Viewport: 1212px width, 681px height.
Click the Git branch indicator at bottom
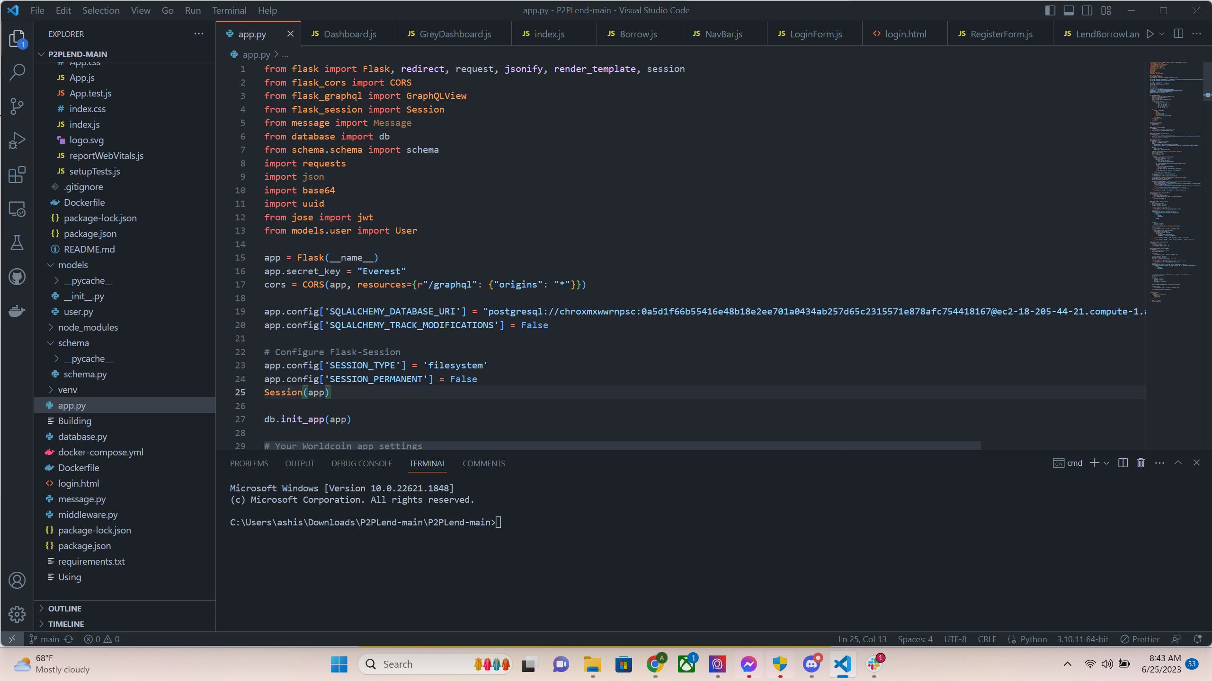click(46, 639)
